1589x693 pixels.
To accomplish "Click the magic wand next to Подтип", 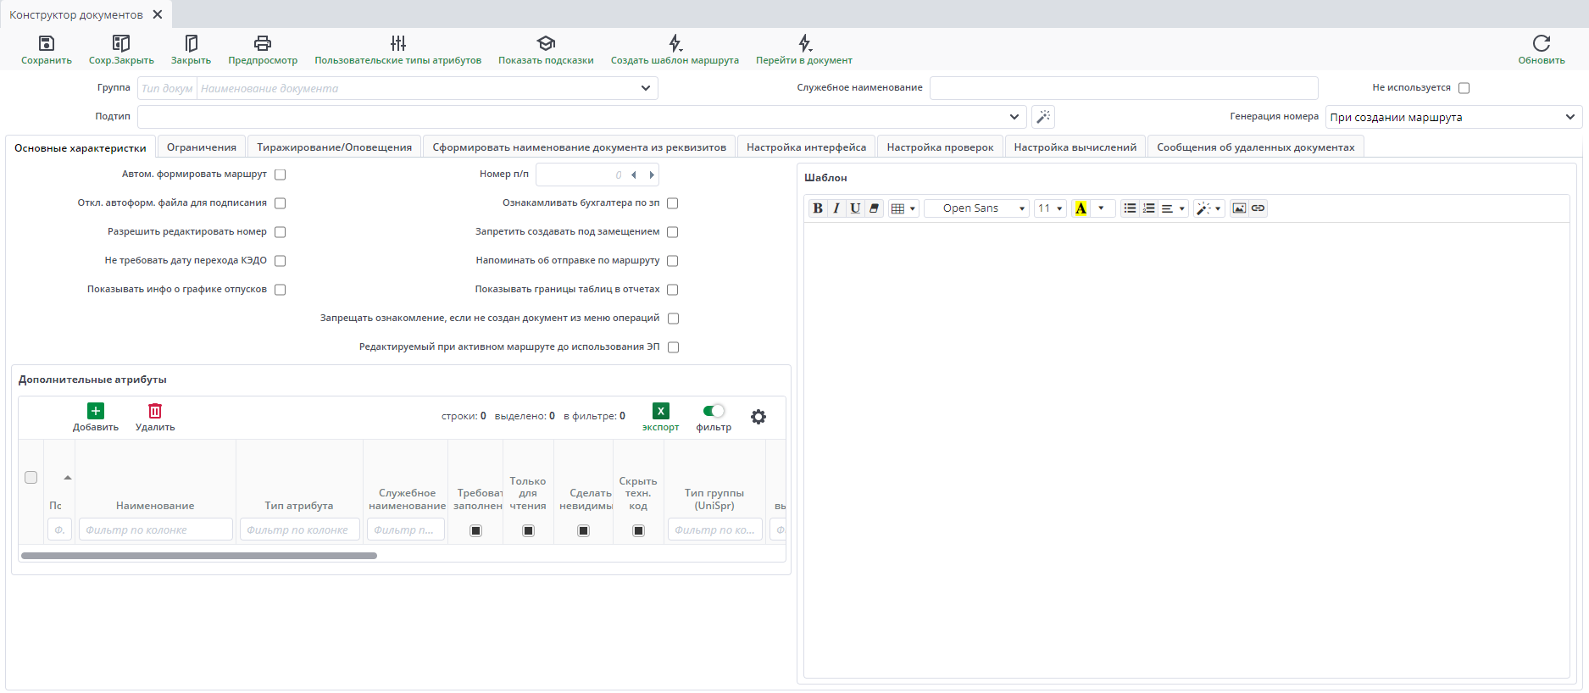I will click(1043, 117).
